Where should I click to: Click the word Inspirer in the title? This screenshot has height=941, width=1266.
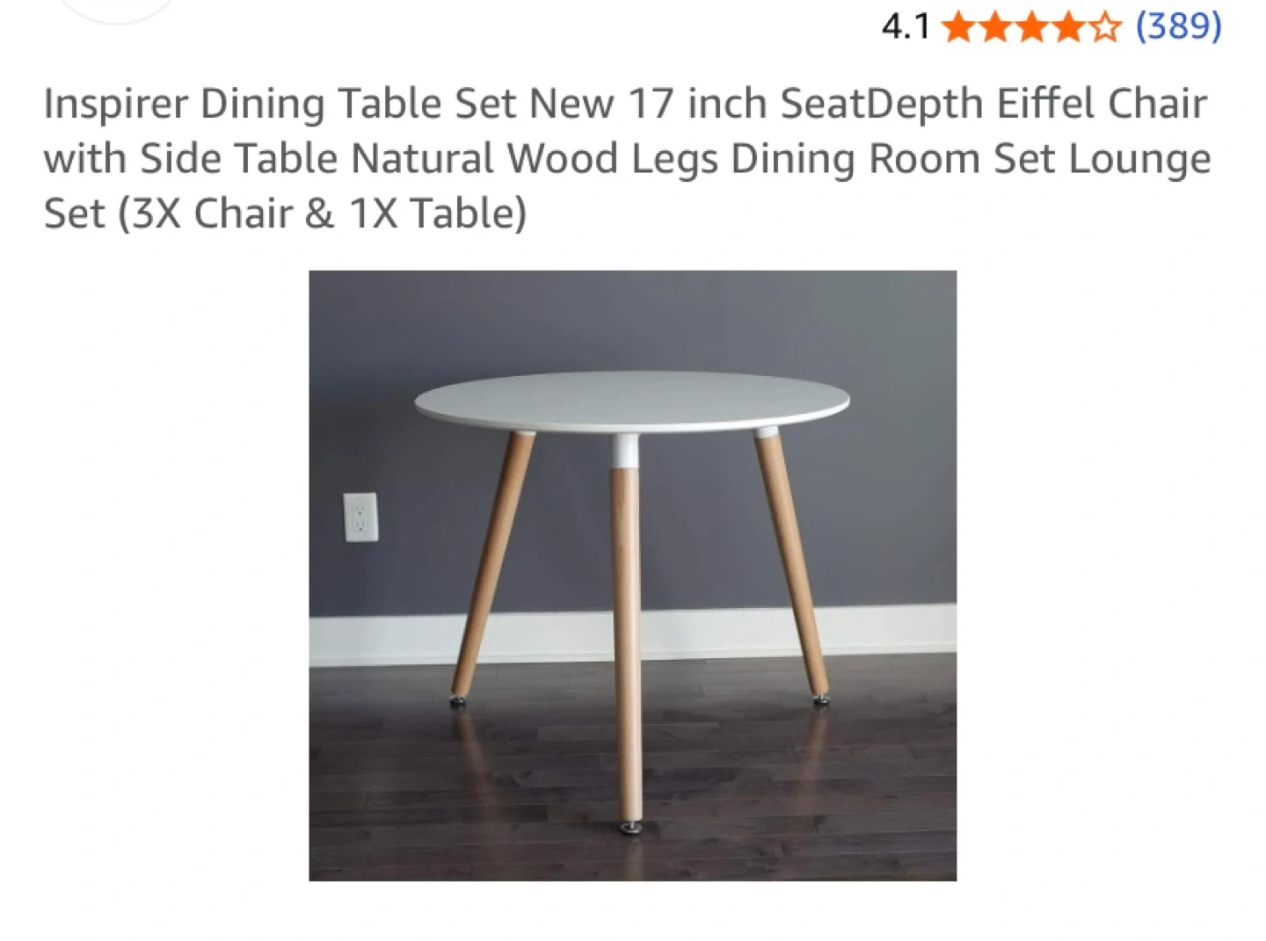point(115,105)
